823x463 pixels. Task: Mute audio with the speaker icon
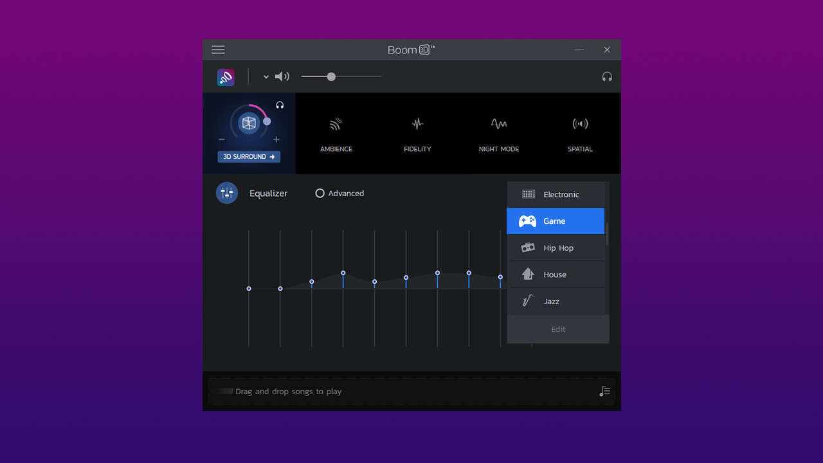(x=282, y=77)
